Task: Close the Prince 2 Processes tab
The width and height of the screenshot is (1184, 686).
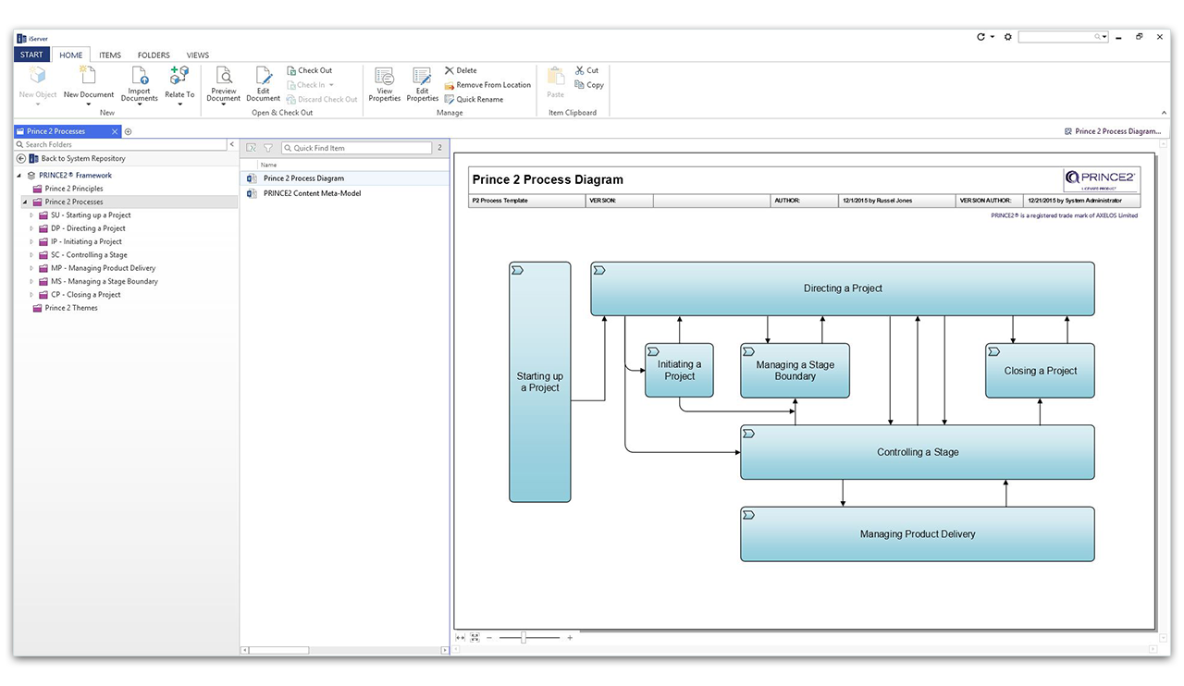Action: [x=114, y=131]
